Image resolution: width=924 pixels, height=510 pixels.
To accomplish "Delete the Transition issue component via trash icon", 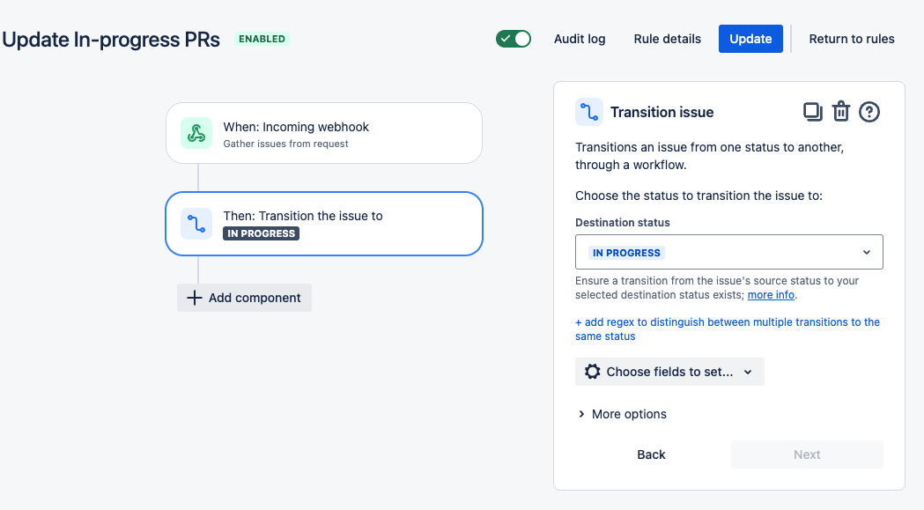I will point(841,111).
